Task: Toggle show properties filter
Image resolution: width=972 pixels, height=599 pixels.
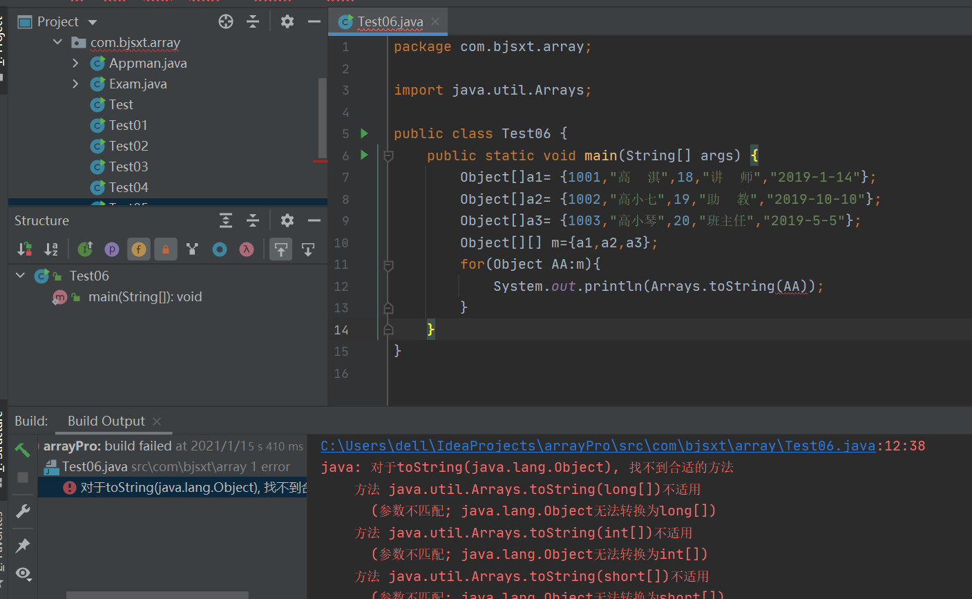Action: click(x=112, y=249)
